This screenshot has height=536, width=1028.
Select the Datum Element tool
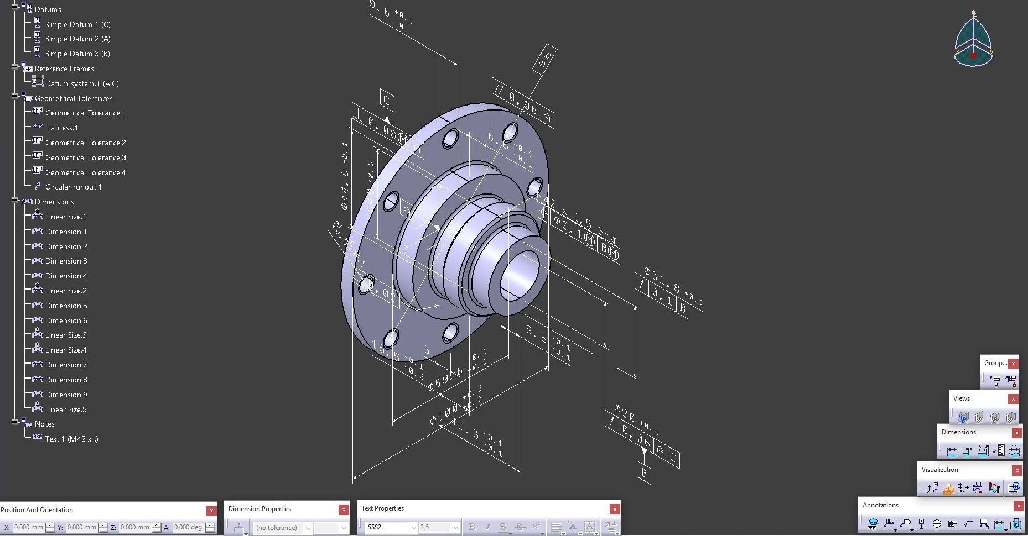click(x=921, y=523)
